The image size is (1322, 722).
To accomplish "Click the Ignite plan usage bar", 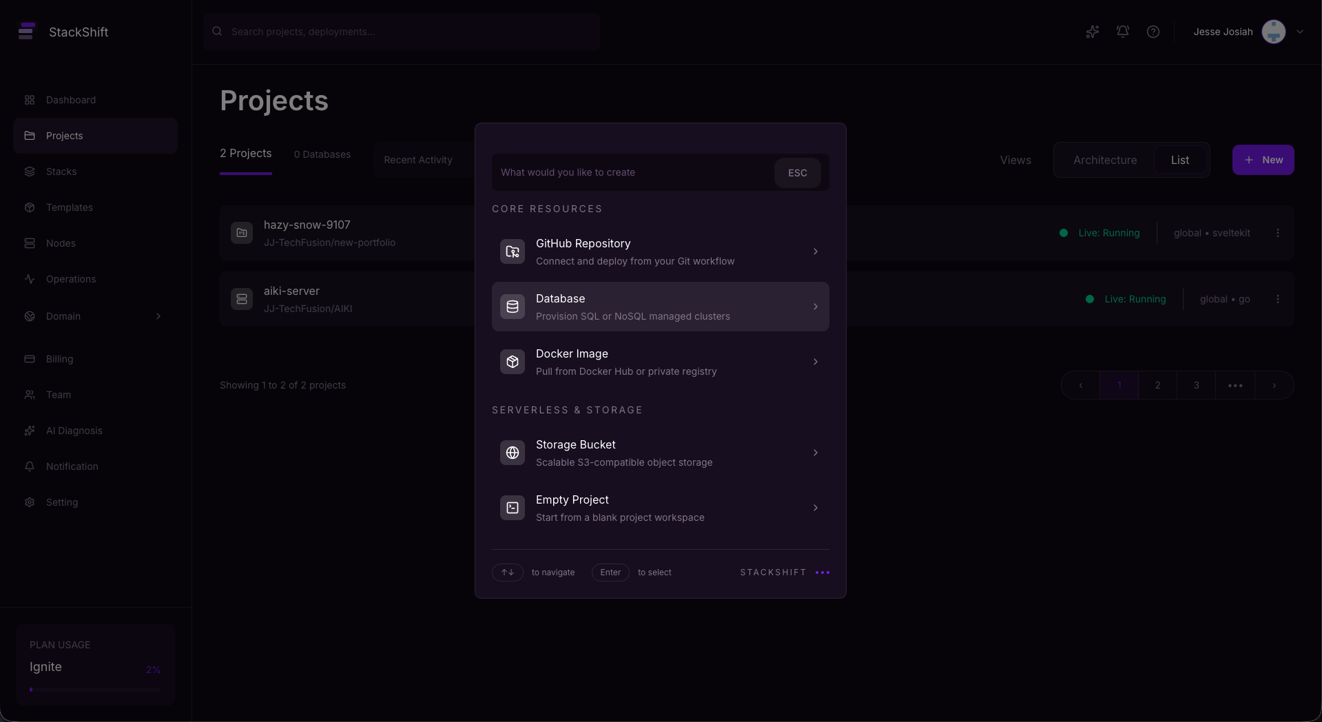I will (94, 689).
